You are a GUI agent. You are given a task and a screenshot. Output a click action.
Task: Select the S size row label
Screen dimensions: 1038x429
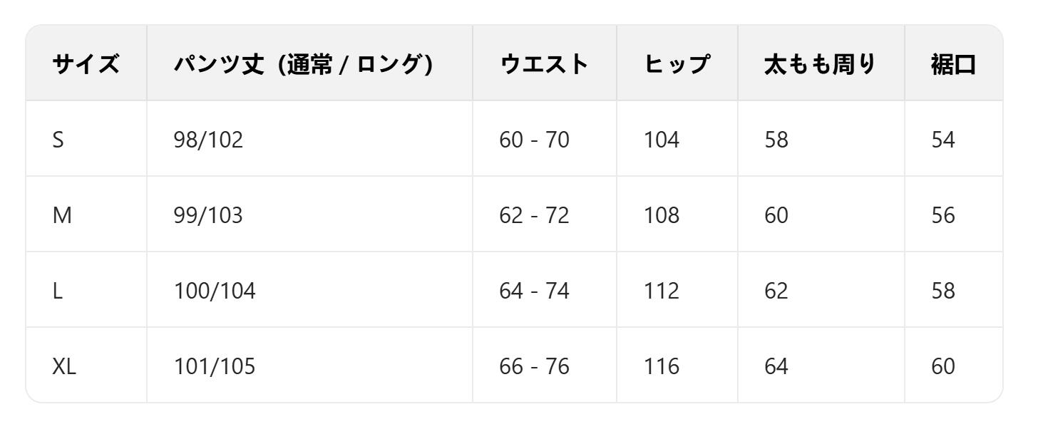(x=58, y=139)
